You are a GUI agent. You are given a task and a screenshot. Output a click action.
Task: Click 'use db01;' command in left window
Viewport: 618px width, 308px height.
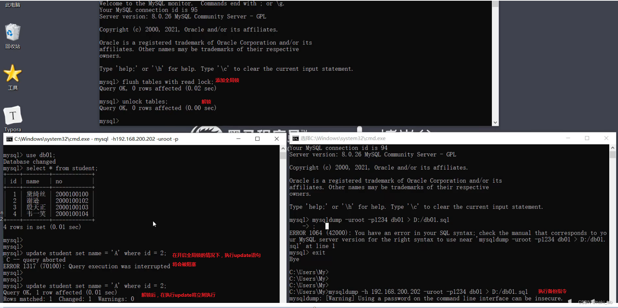(x=41, y=155)
